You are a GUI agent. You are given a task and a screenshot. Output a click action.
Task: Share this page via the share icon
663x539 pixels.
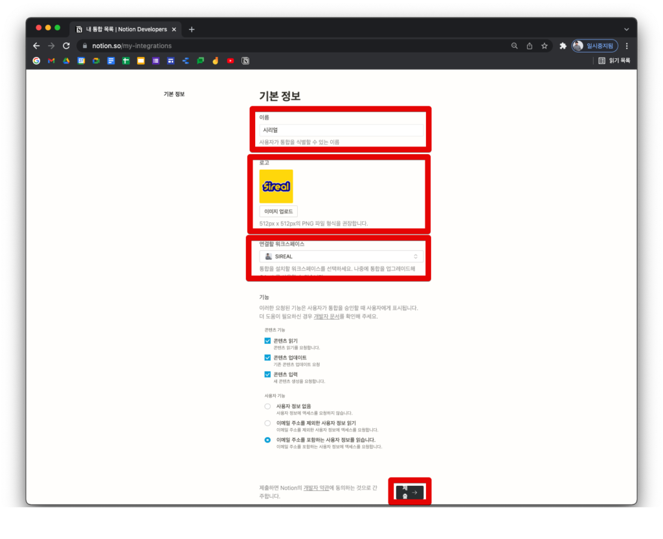pyautogui.click(x=530, y=46)
